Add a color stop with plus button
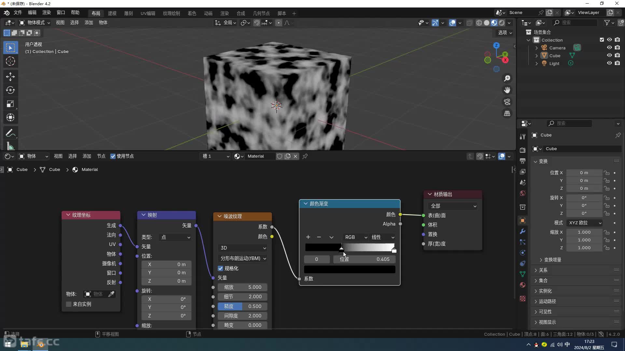This screenshot has height=351, width=625. coord(308,237)
